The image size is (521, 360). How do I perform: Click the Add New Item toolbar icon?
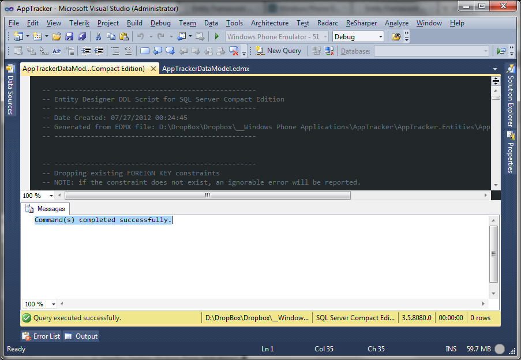[x=37, y=36]
